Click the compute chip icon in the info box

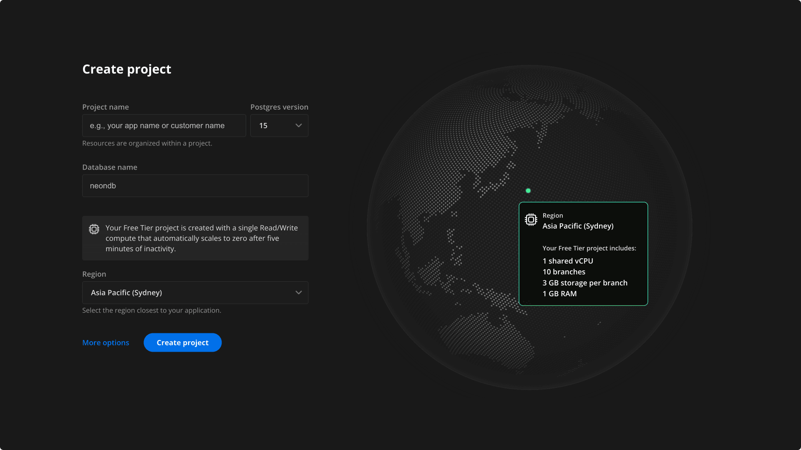94,229
